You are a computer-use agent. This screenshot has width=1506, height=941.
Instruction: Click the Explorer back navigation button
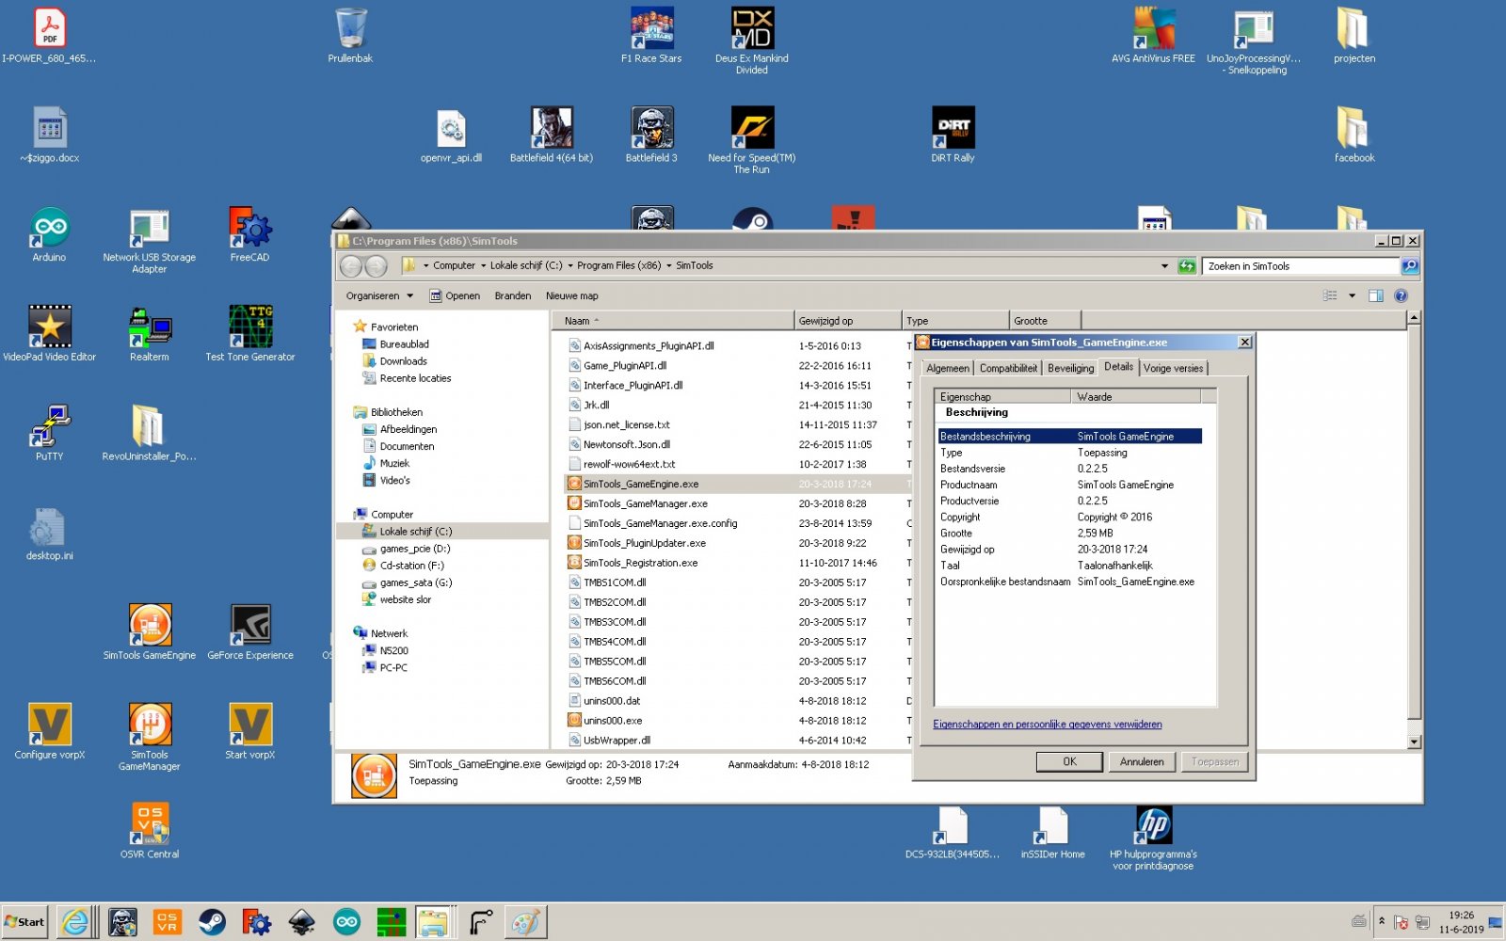(351, 266)
